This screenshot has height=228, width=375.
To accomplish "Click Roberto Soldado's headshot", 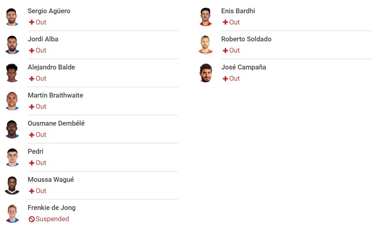I will coord(205,45).
